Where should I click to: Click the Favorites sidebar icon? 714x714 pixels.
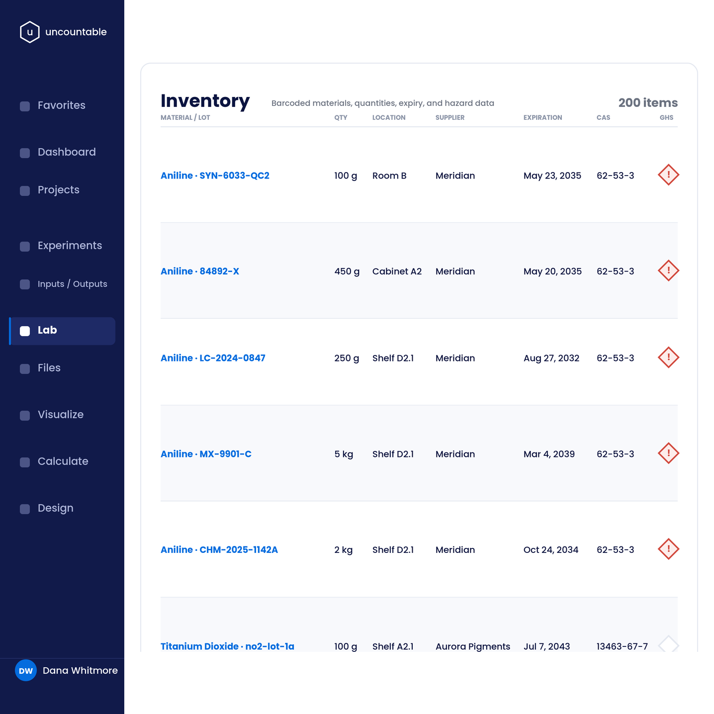[x=25, y=106]
